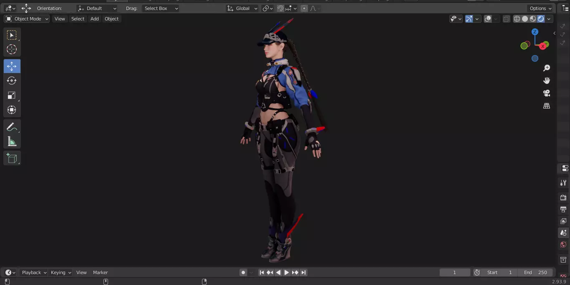The width and height of the screenshot is (570, 285).
Task: Open the Drag Select Box dropdown
Action: [x=160, y=8]
